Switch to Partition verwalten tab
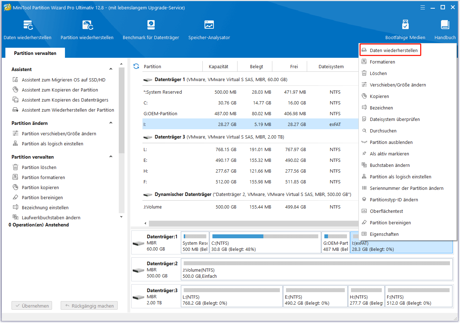Viewport: 460px width, 323px height. (x=35, y=53)
